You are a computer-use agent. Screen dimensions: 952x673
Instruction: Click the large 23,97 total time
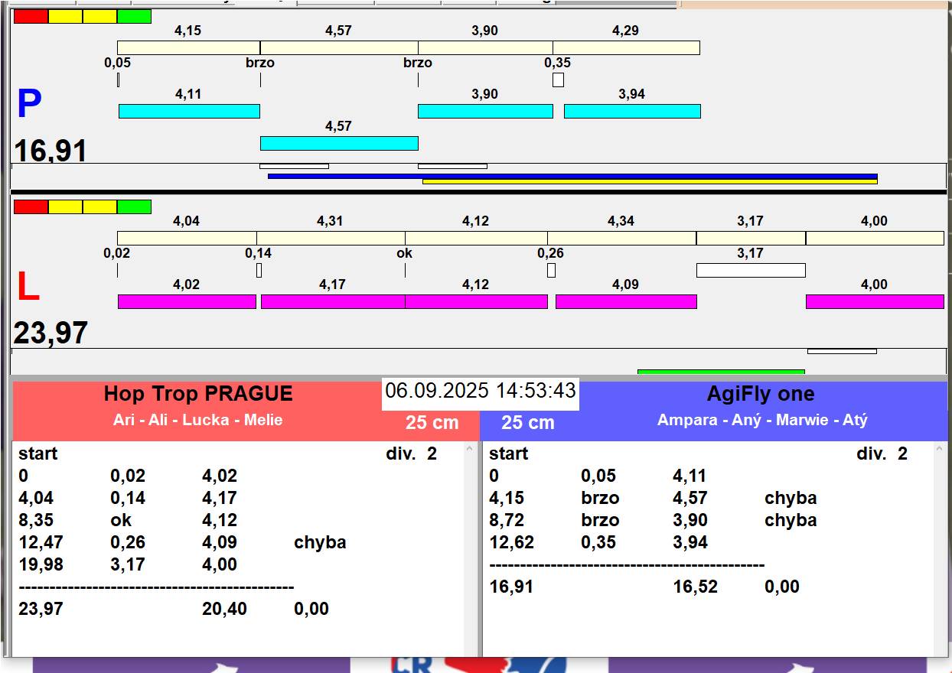click(51, 333)
